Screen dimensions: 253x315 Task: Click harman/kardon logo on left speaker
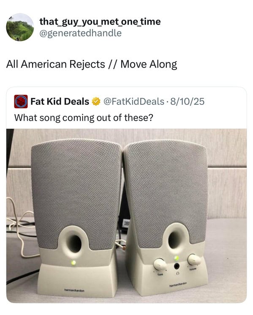74,290
